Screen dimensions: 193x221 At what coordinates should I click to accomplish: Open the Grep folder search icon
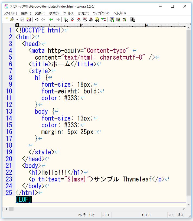[x=97, y=19]
